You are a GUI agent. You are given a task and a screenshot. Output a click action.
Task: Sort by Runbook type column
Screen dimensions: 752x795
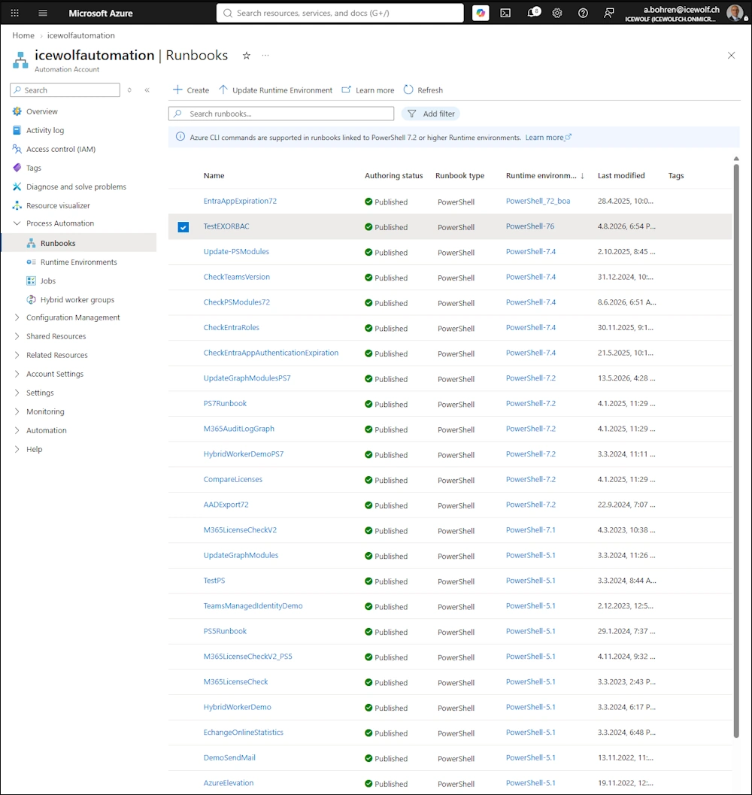tap(460, 175)
